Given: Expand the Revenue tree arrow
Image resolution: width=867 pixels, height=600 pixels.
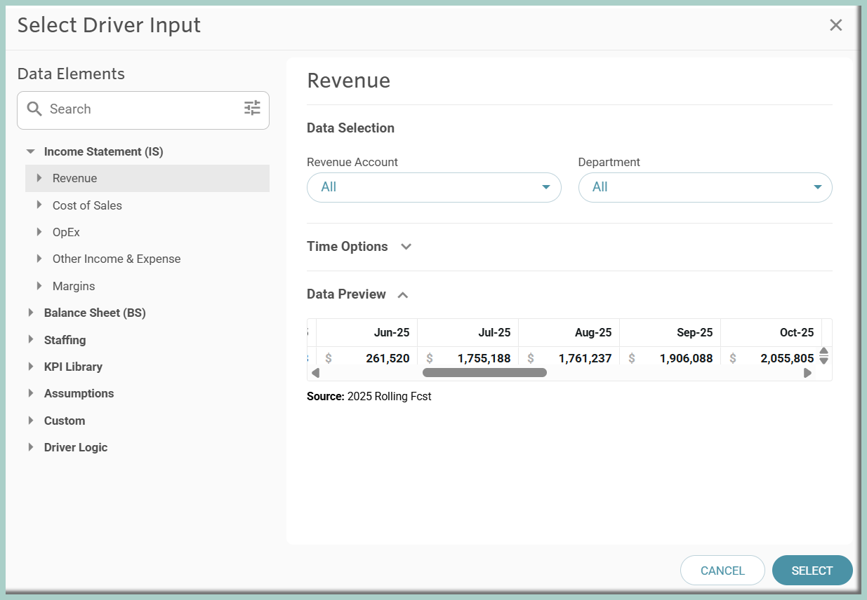Looking at the screenshot, I should click(39, 178).
